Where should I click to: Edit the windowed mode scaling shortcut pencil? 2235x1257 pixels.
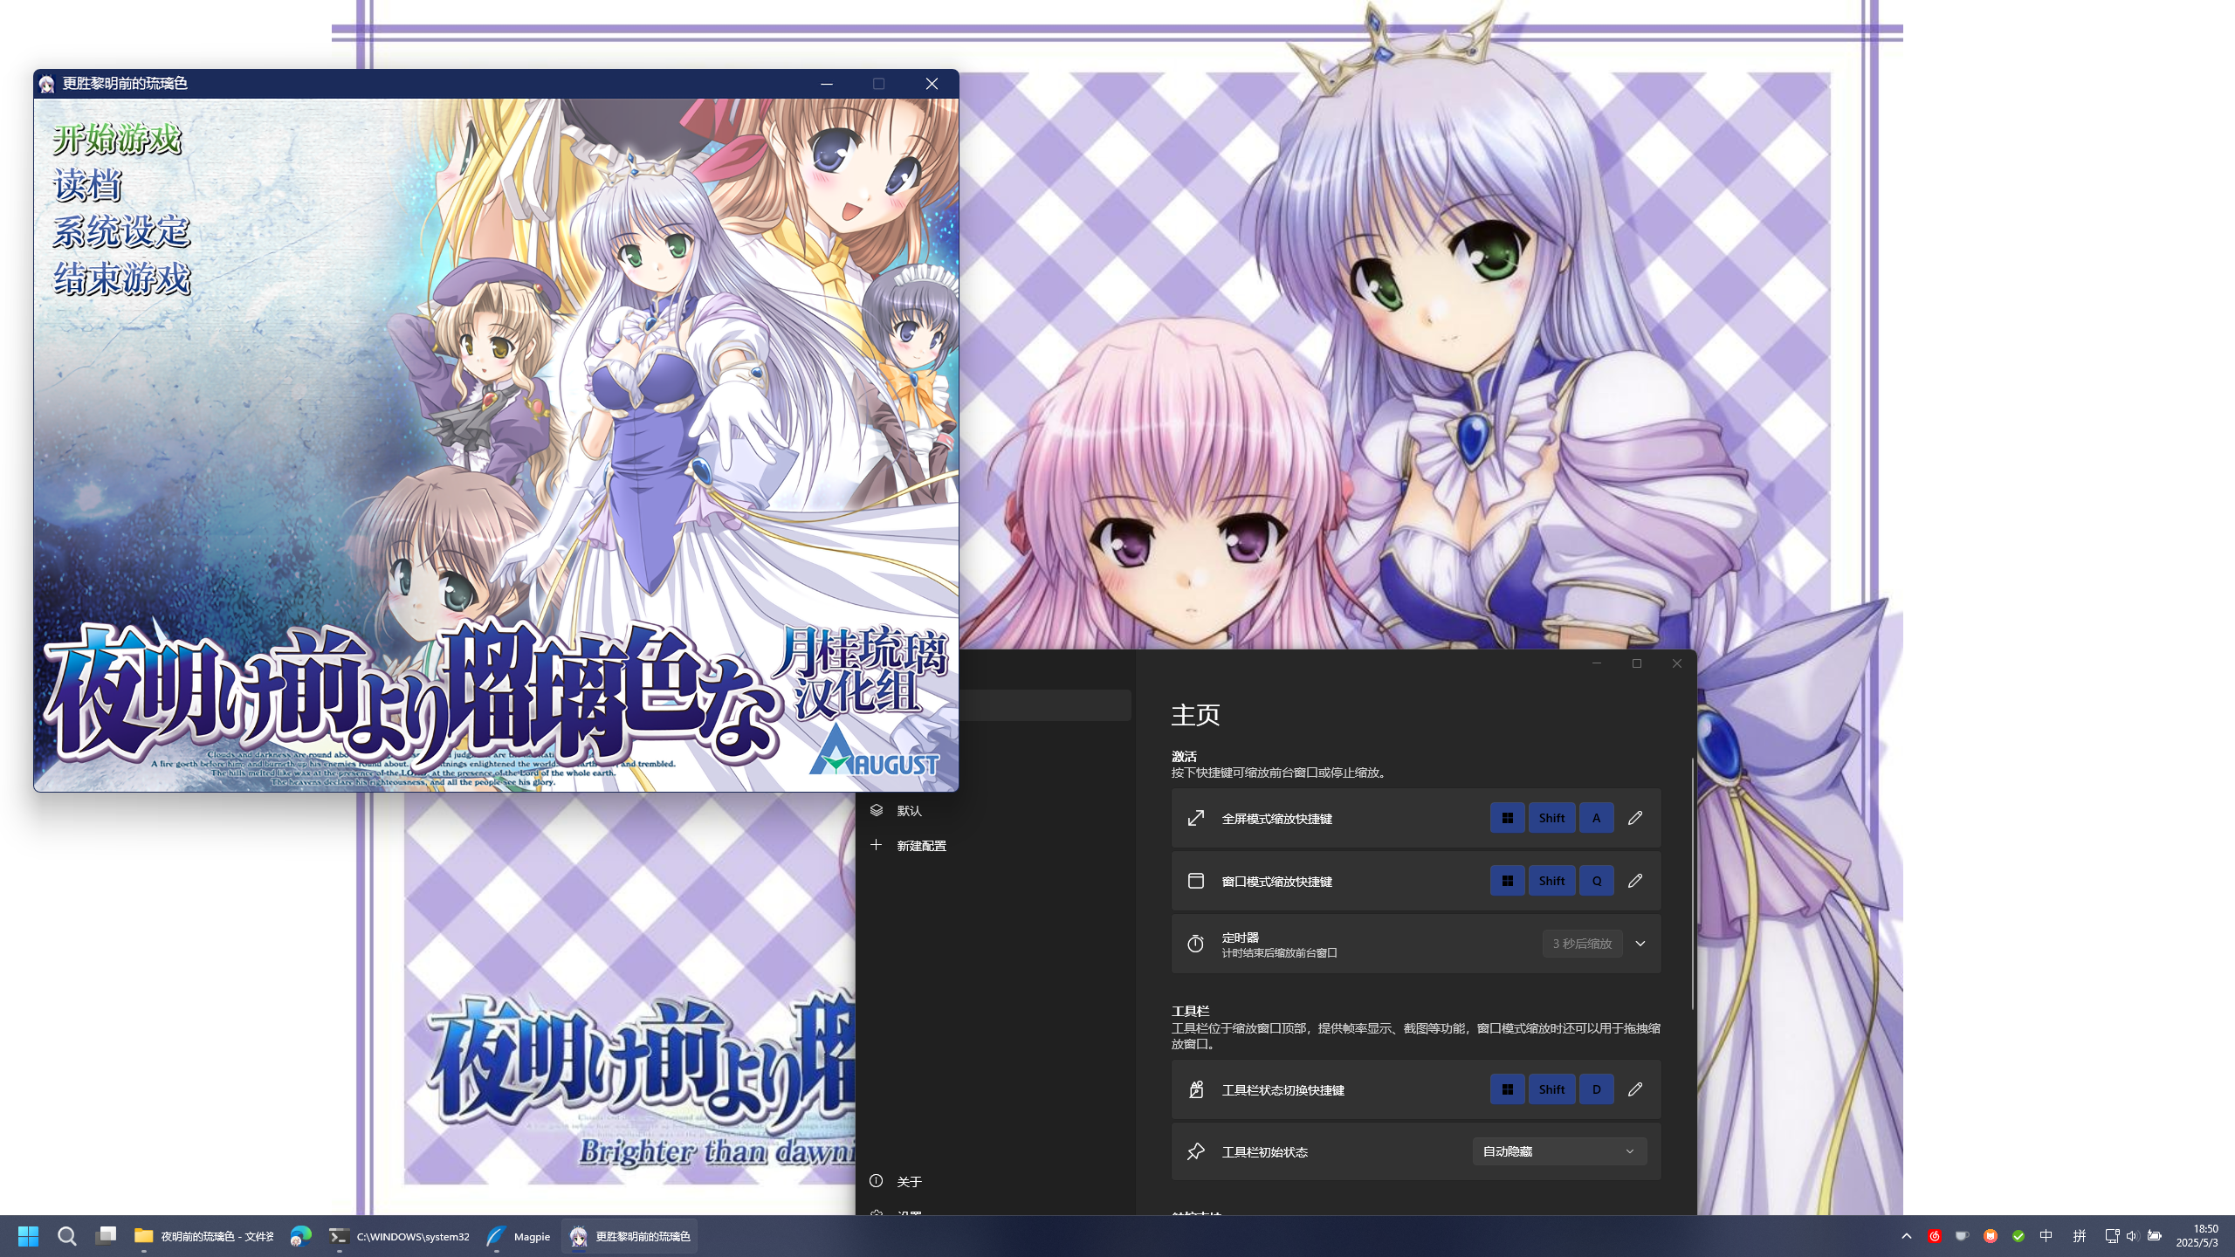1635,881
